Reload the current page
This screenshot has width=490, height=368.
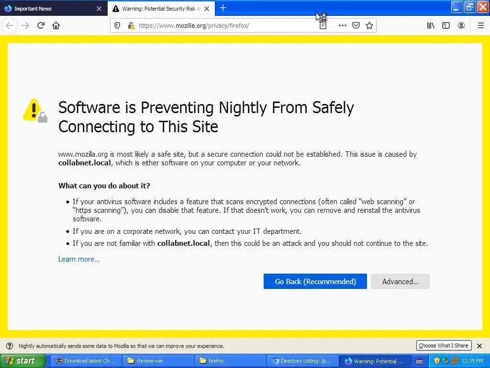point(41,26)
